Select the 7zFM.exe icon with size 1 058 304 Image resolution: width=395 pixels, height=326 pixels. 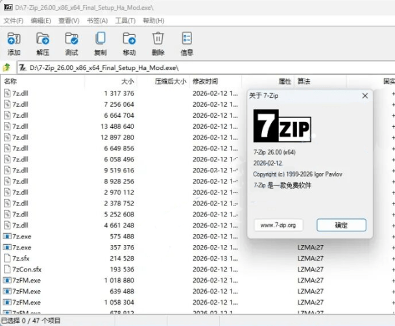pyautogui.click(x=7, y=302)
